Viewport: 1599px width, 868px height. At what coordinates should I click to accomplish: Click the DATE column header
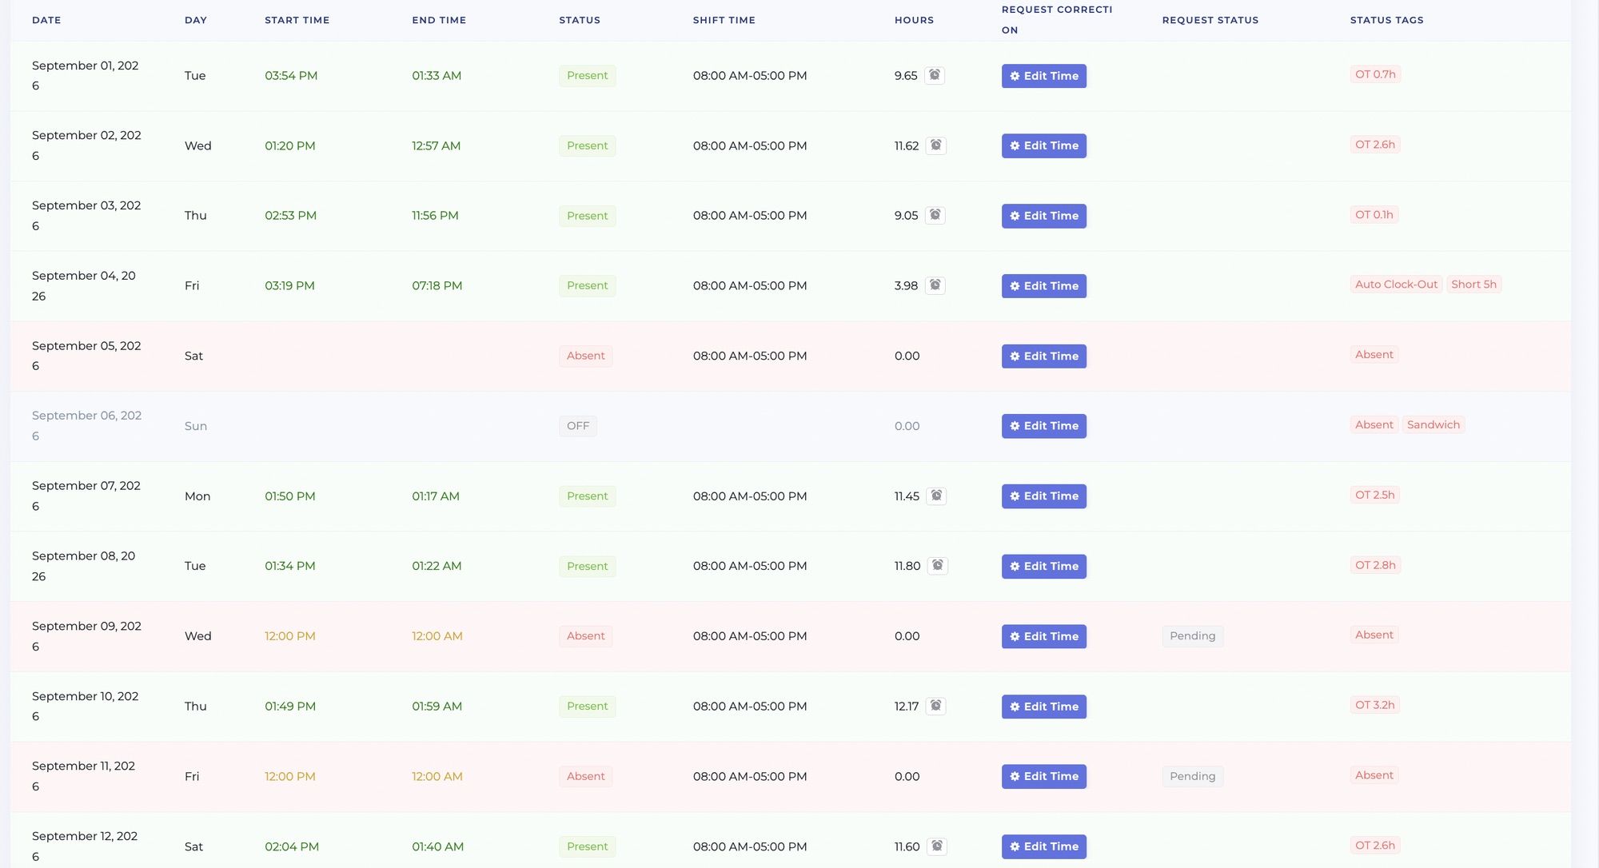click(x=46, y=20)
